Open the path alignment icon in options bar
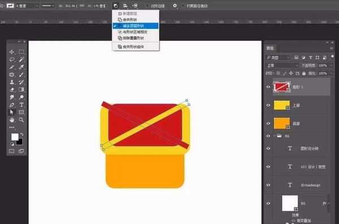Viewport: 339px width, 224px height. pos(125,6)
